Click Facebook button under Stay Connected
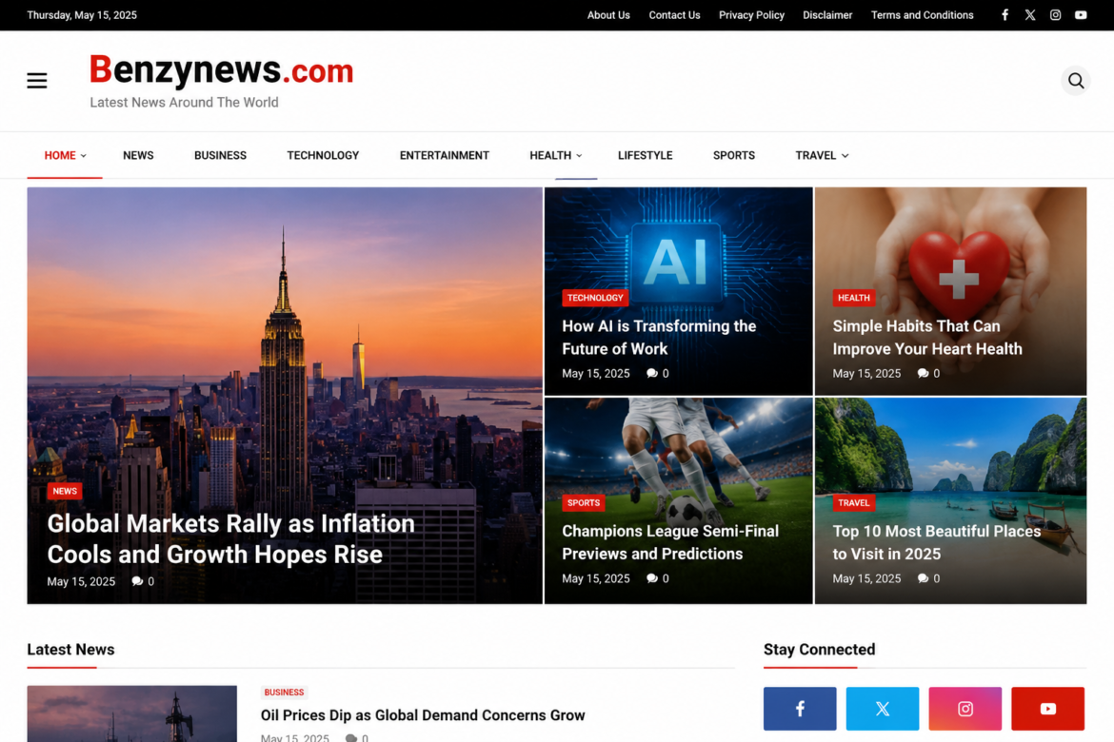Screen dimensions: 1114x742 click(800, 709)
